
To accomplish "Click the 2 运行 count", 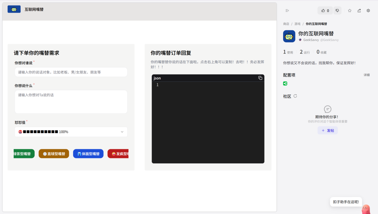I will (x=305, y=52).
